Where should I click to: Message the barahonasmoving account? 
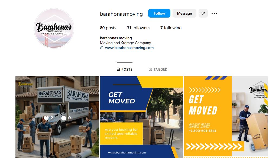[184, 13]
